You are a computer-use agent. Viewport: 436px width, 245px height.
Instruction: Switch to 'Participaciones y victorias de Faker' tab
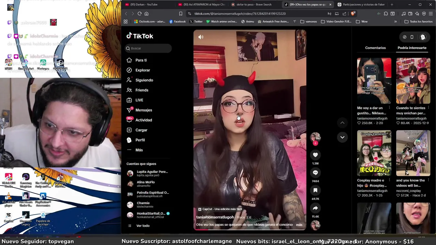pos(361,4)
